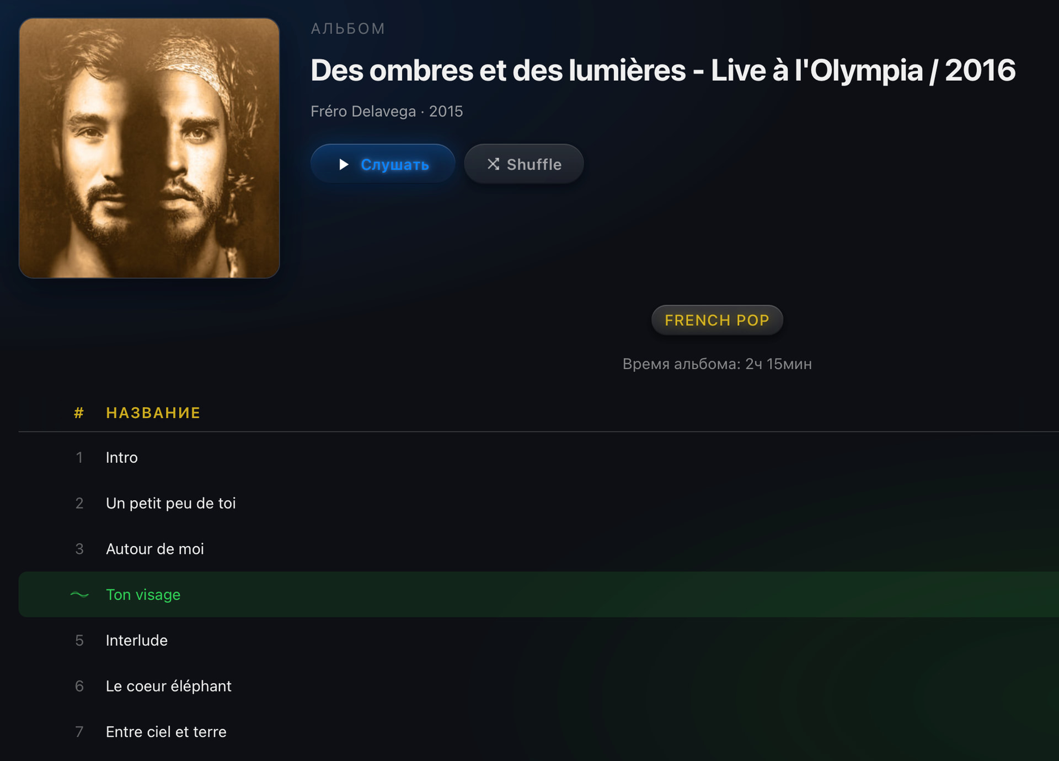
Task: Select the currently playing Ton visage row
Action: pyautogui.click(x=539, y=595)
